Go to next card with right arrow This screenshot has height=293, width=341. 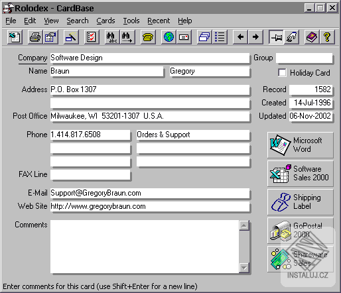click(x=255, y=37)
